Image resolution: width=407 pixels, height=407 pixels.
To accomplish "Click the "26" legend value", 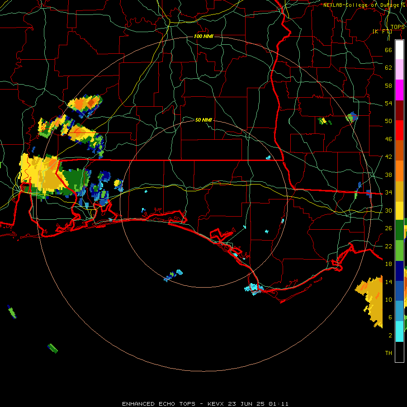I will point(388,228).
